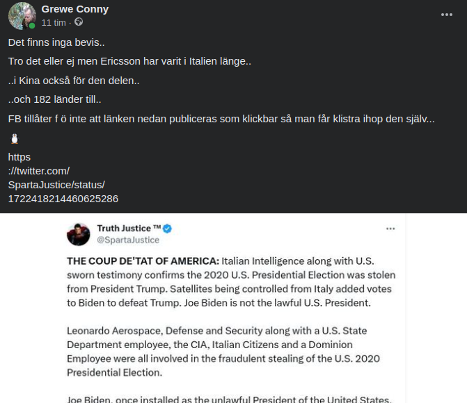Click the status ID number 1722418214460625286
The width and height of the screenshot is (467, 403).
pos(63,199)
